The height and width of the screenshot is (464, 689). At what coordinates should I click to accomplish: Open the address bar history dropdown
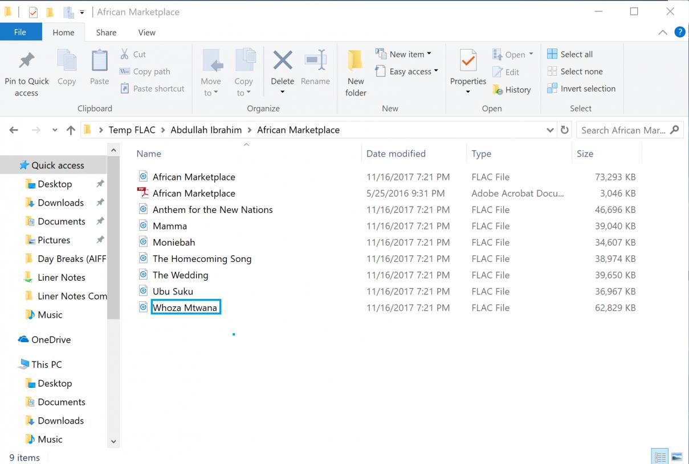(x=550, y=130)
